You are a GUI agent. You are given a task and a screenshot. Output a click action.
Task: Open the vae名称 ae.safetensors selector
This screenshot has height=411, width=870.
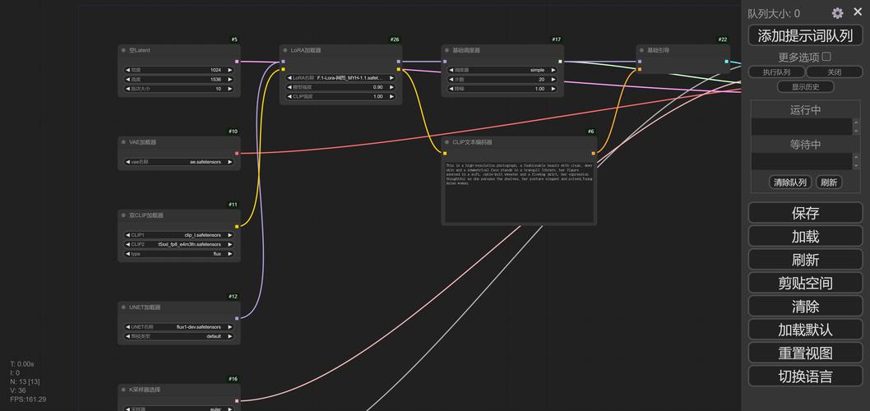click(x=178, y=162)
